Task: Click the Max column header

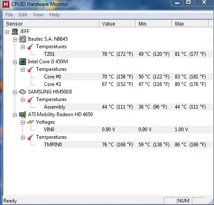Action: pyautogui.click(x=190, y=23)
